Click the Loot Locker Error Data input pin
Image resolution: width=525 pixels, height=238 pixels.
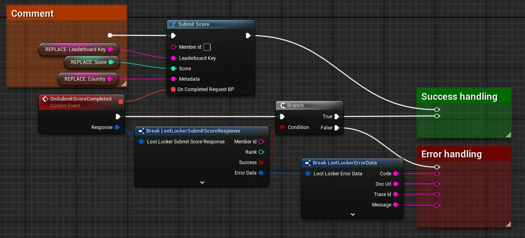pos(308,173)
